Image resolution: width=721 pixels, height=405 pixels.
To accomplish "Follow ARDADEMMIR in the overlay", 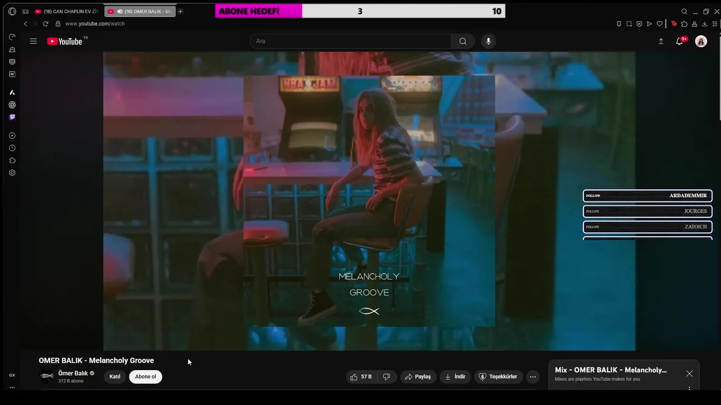I will pyautogui.click(x=648, y=196).
